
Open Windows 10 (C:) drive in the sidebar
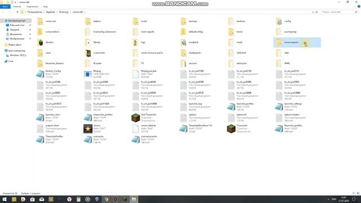click(16, 55)
